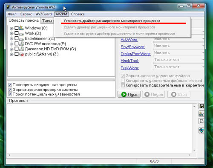This screenshot has width=213, height=168.
Task: Click the protocol scroll-up arrow
Action: (194, 107)
